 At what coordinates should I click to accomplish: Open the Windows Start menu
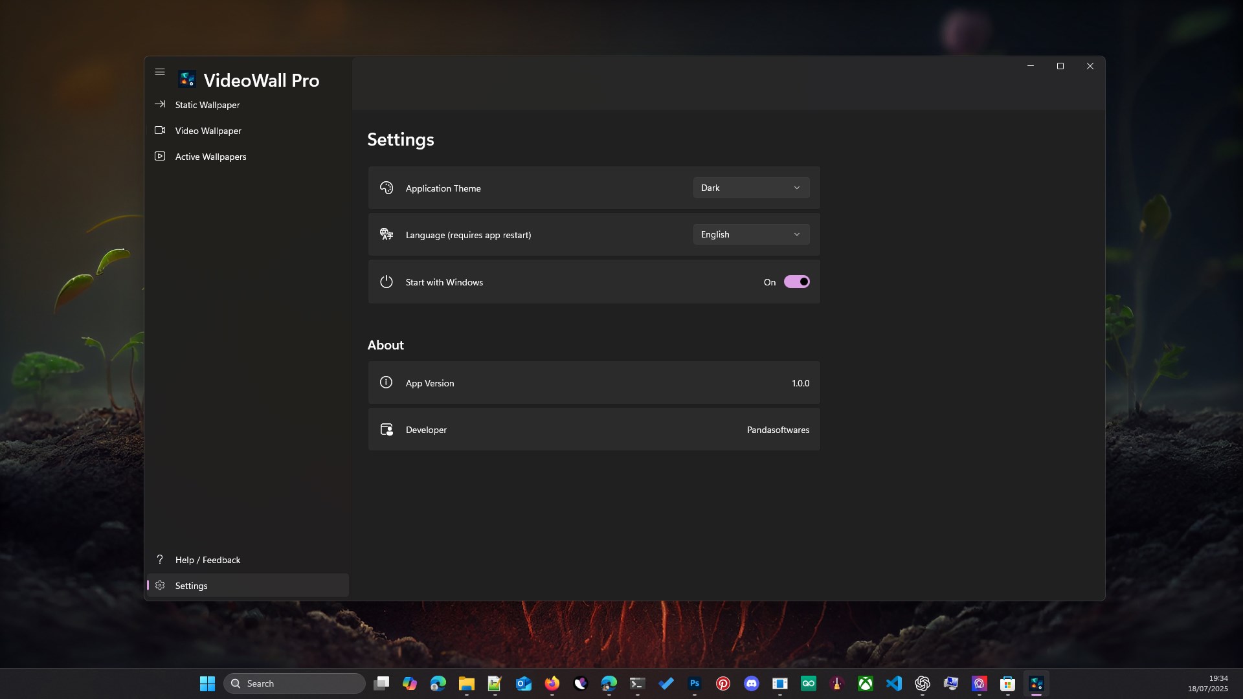207,683
